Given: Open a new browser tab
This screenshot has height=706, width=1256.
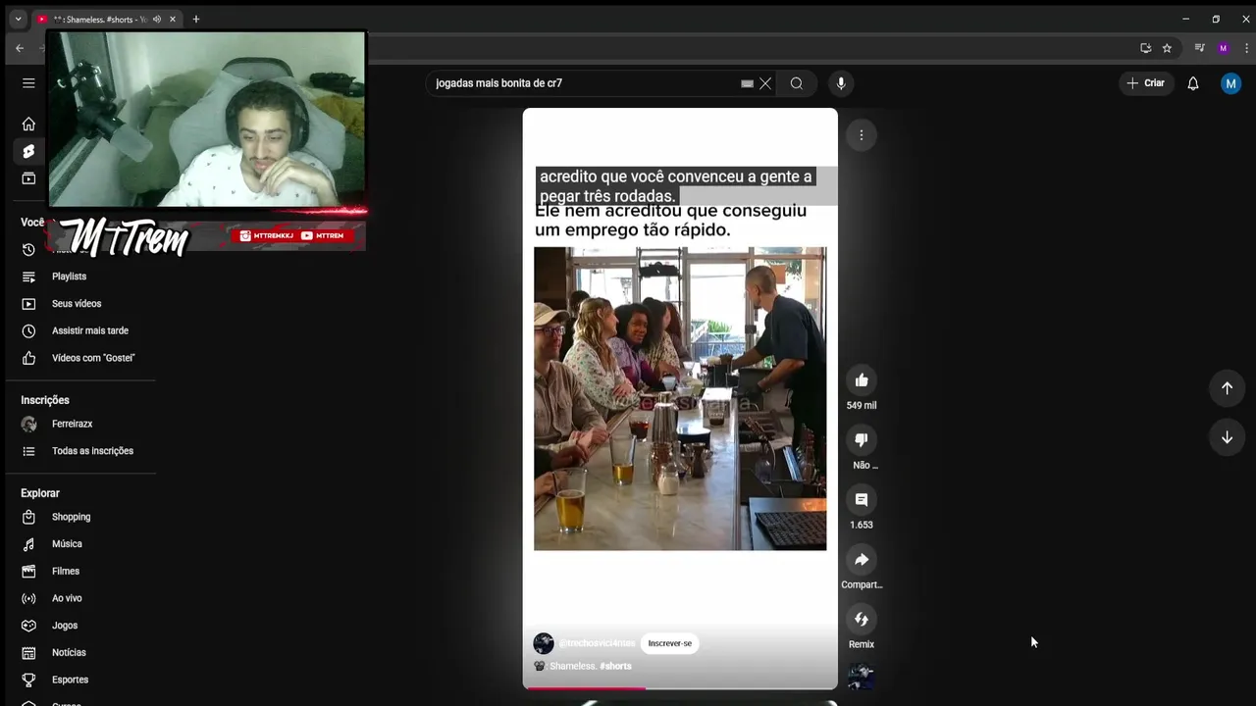Looking at the screenshot, I should (196, 19).
